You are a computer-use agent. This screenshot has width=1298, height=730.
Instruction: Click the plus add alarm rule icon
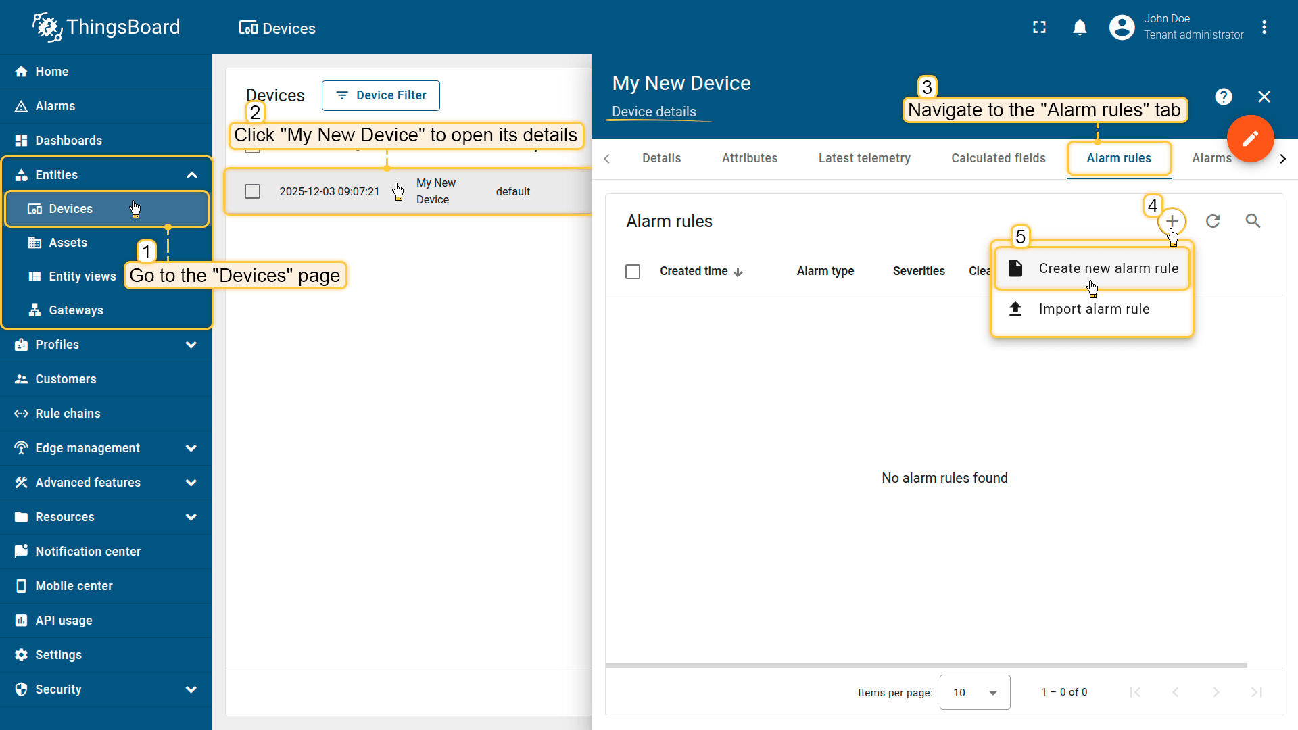coord(1172,221)
